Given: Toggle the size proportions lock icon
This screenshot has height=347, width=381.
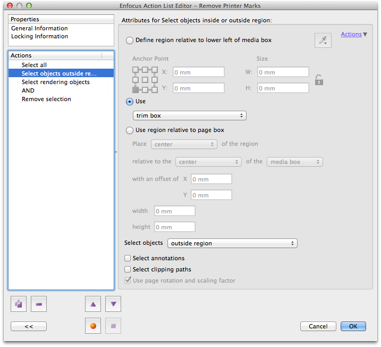Looking at the screenshot, I should (319, 80).
